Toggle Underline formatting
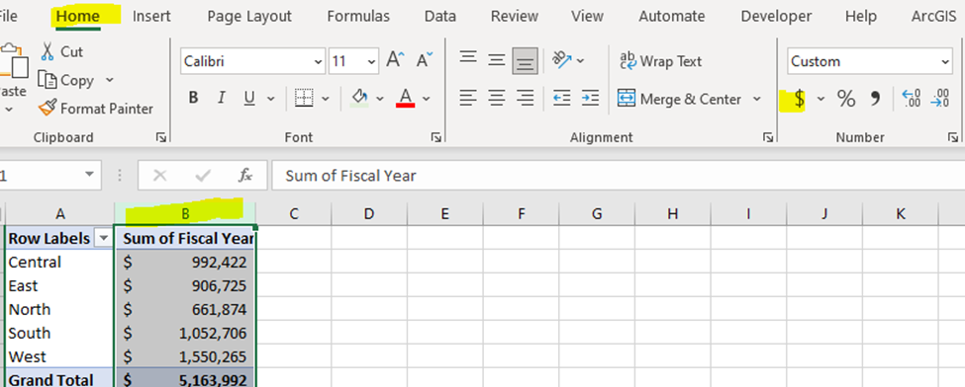The width and height of the screenshot is (965, 387). tap(249, 98)
